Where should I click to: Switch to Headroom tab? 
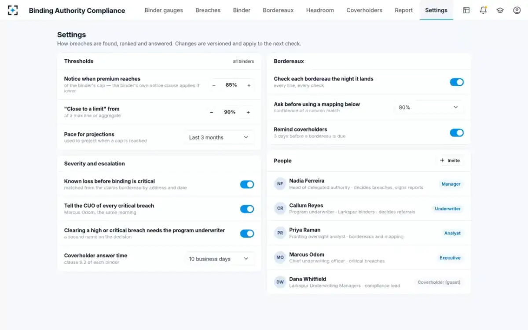coord(320,10)
